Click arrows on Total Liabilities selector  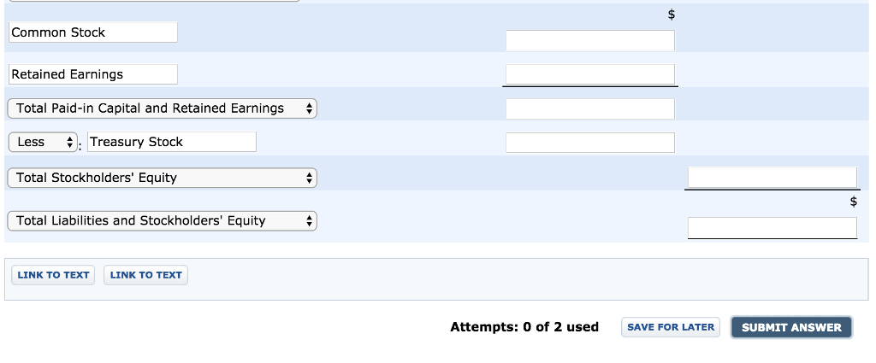[309, 220]
